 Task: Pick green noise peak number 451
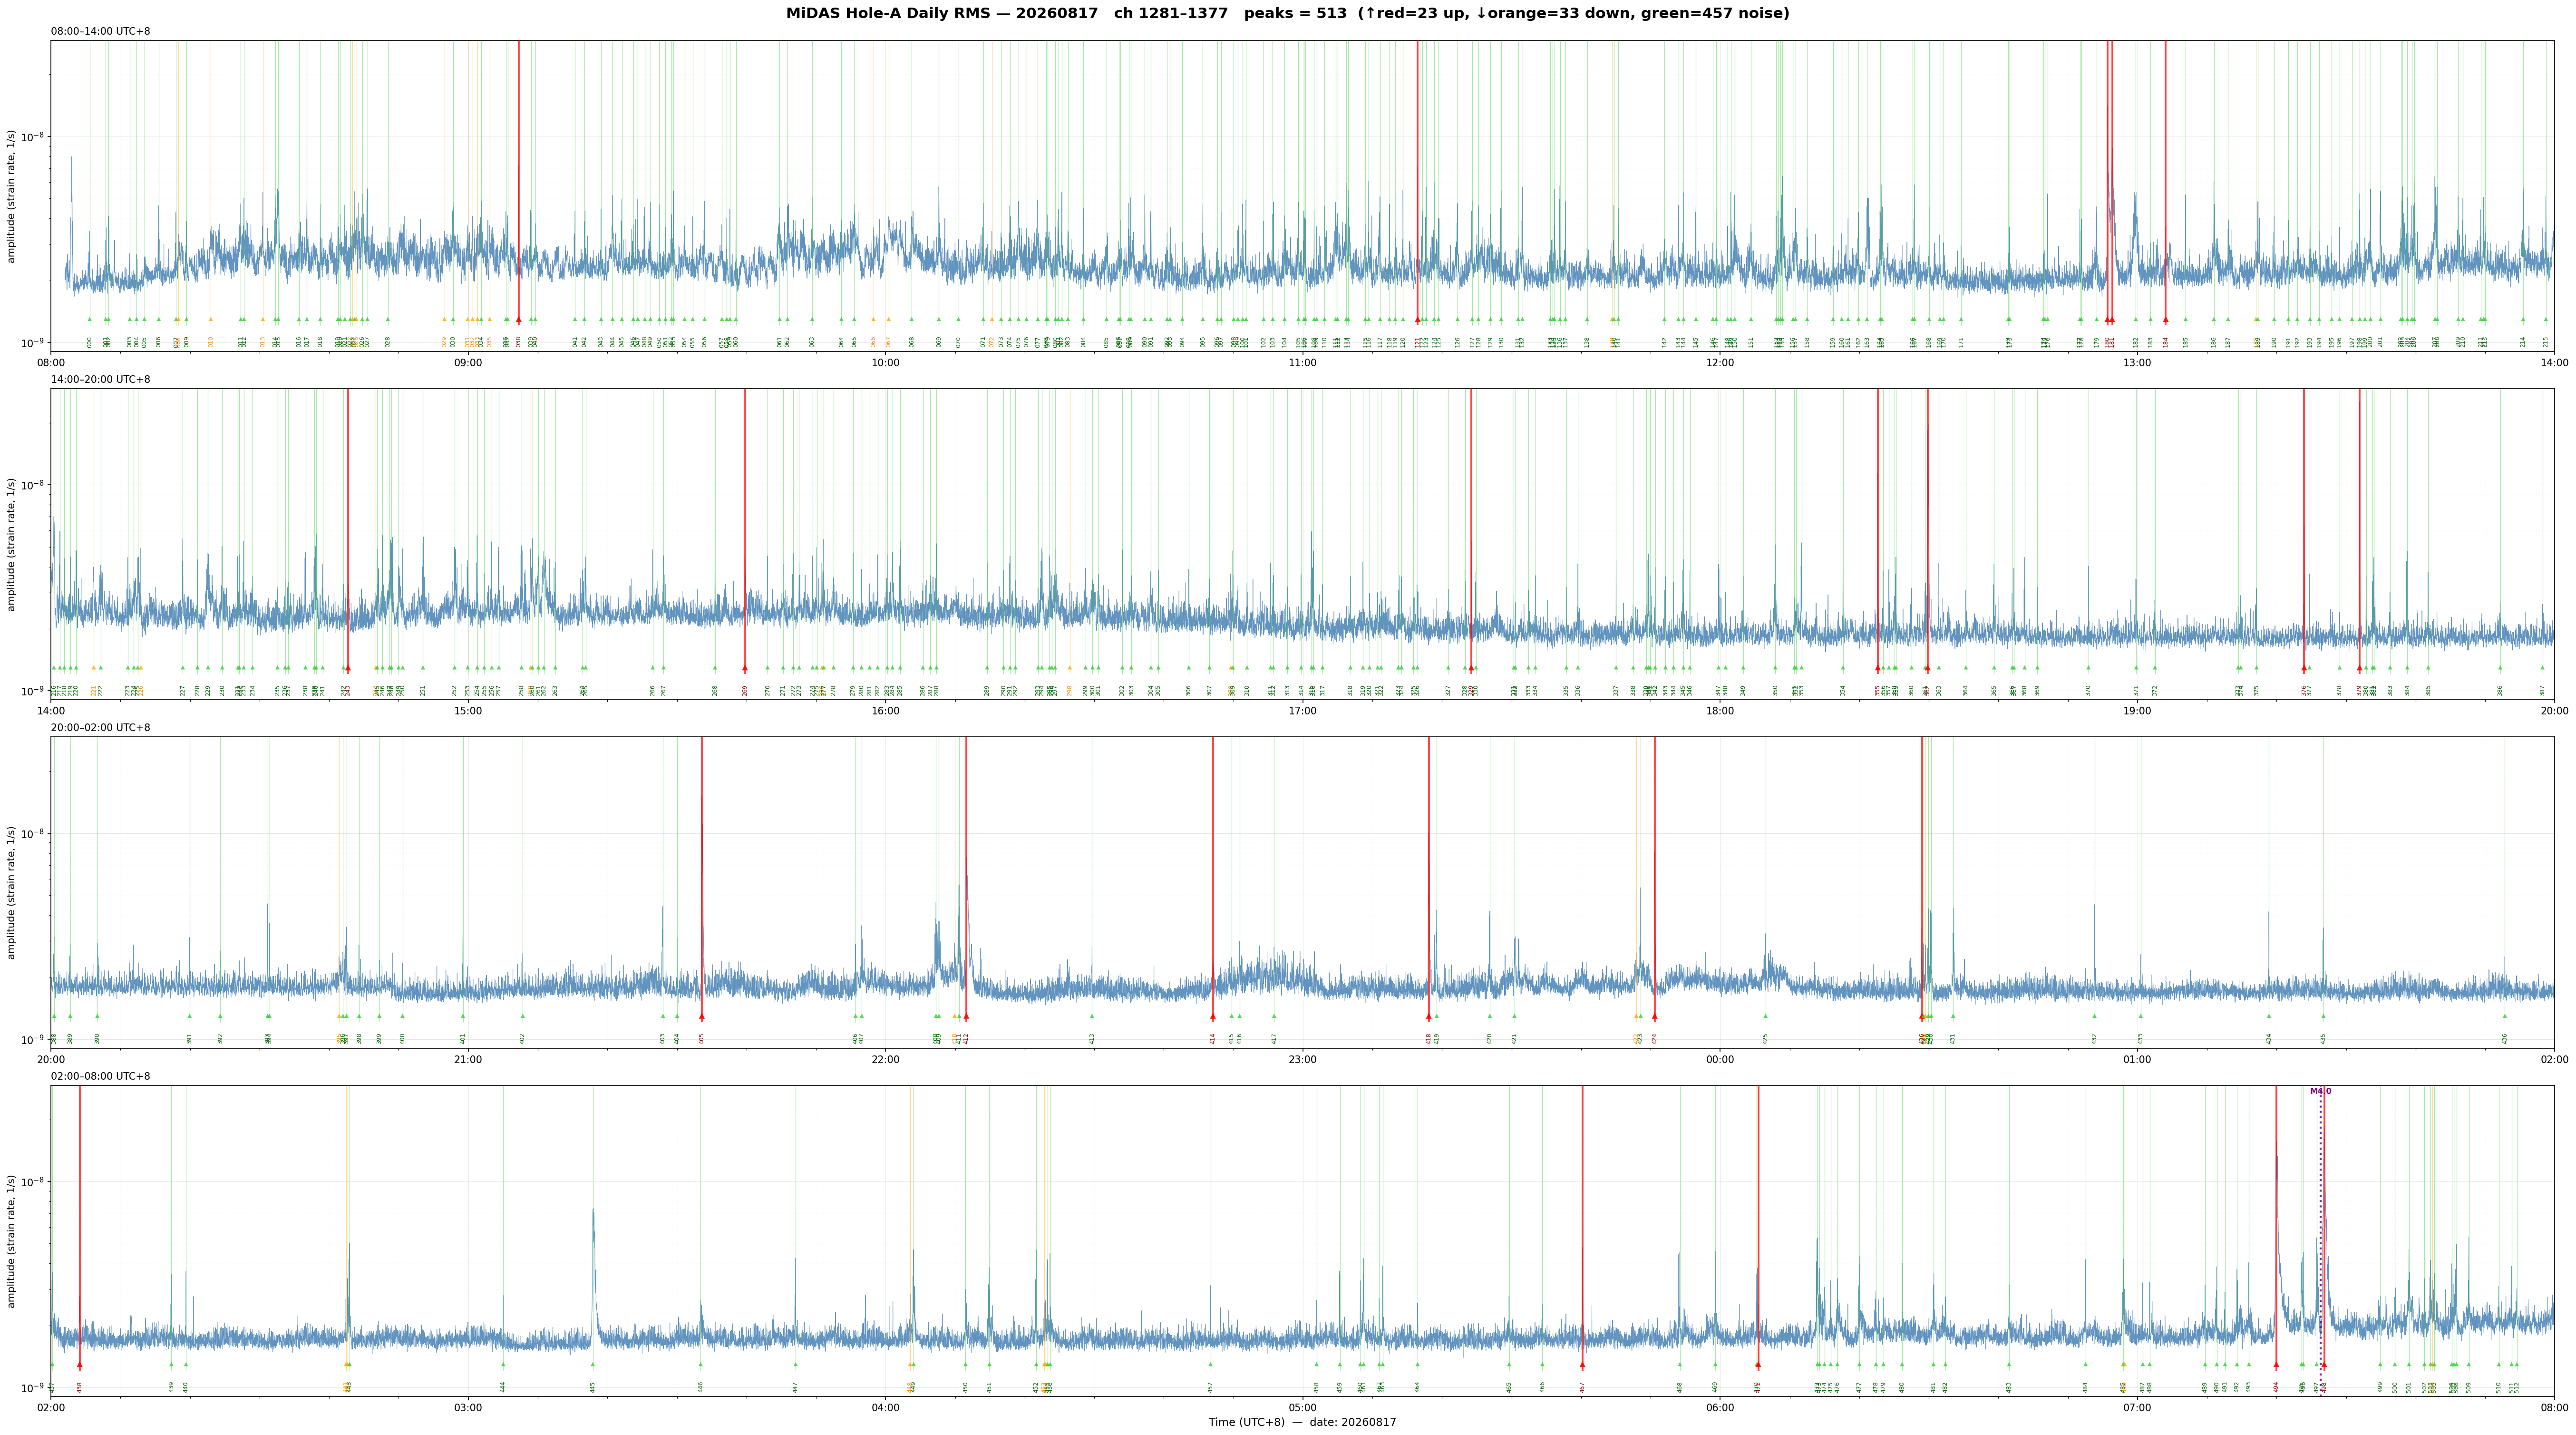pos(990,1387)
